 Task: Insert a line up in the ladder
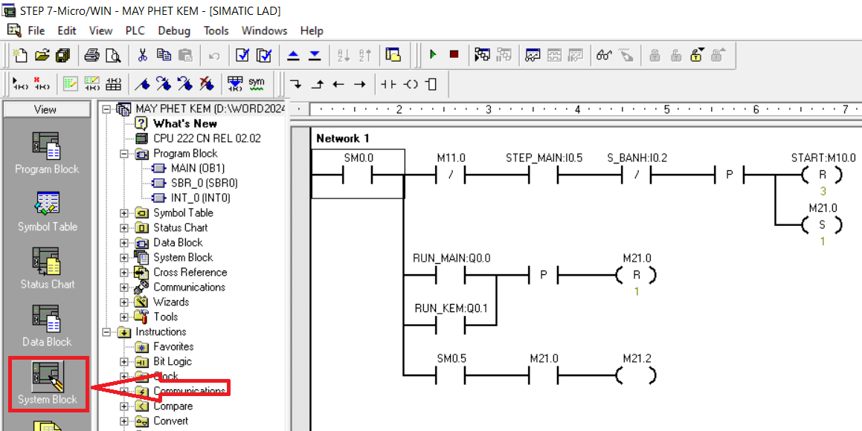pos(317,84)
